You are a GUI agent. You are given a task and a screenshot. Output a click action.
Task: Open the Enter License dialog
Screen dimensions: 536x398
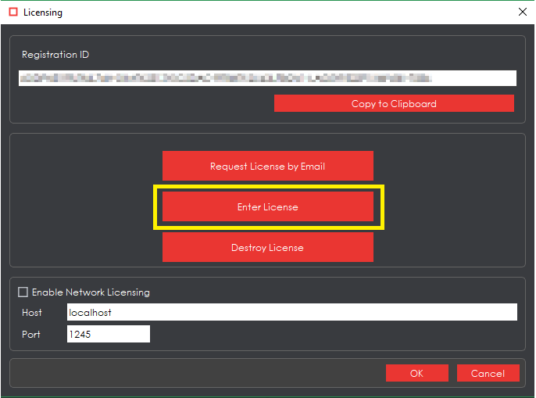[267, 207]
